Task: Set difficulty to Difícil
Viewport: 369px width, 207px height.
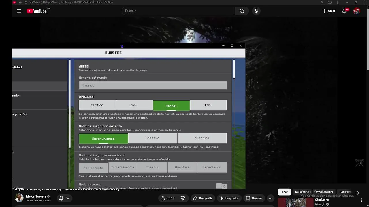Action: pyautogui.click(x=208, y=105)
